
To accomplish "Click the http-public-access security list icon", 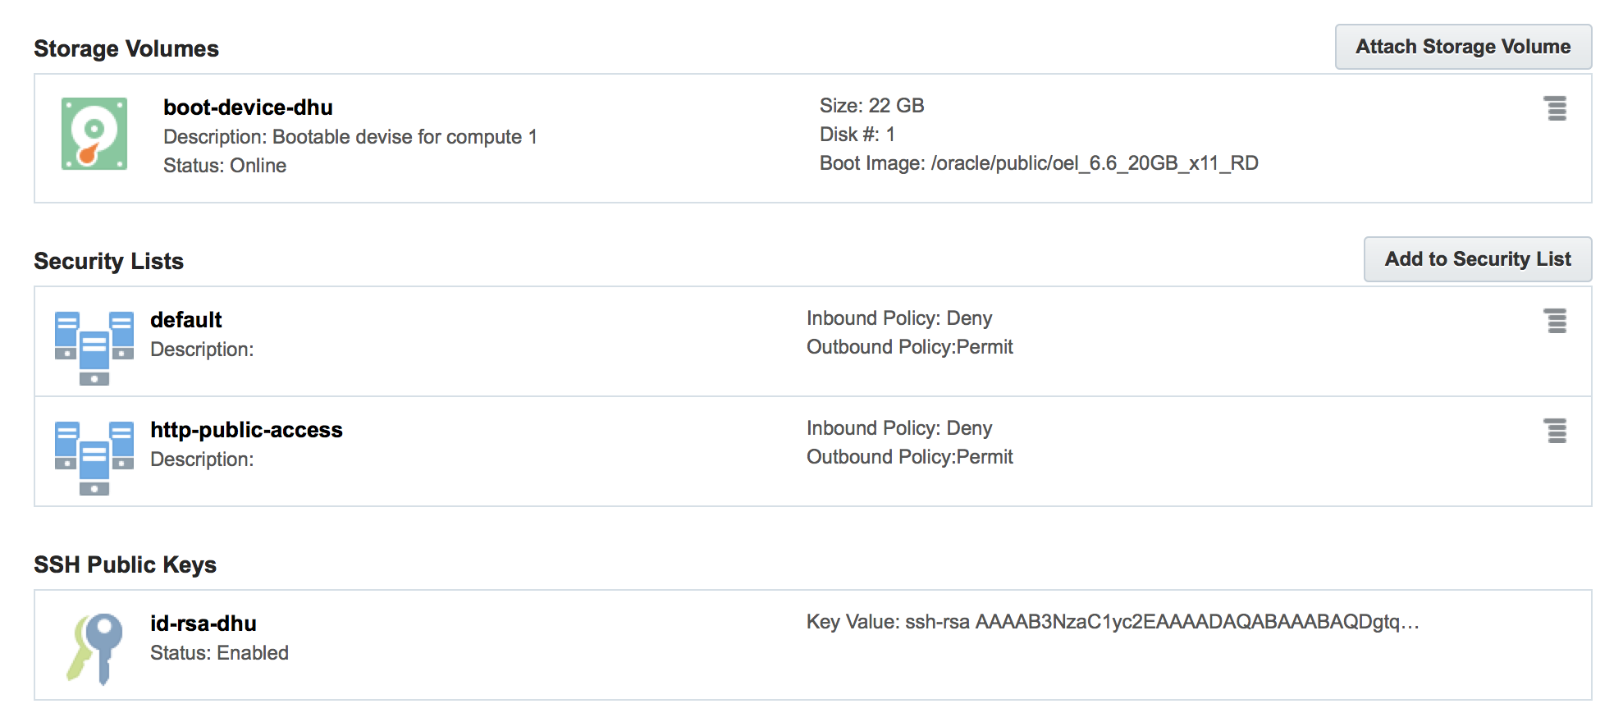I will tap(94, 458).
